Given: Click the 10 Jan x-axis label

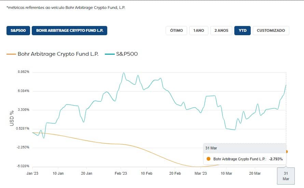Looking at the screenshot, I should coord(58,173).
